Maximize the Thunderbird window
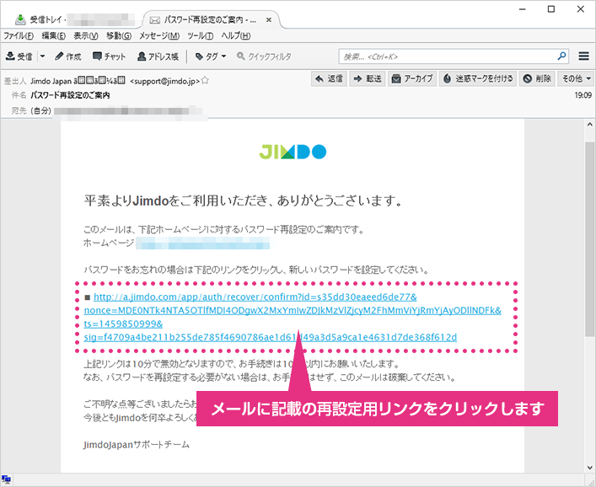 click(x=551, y=9)
